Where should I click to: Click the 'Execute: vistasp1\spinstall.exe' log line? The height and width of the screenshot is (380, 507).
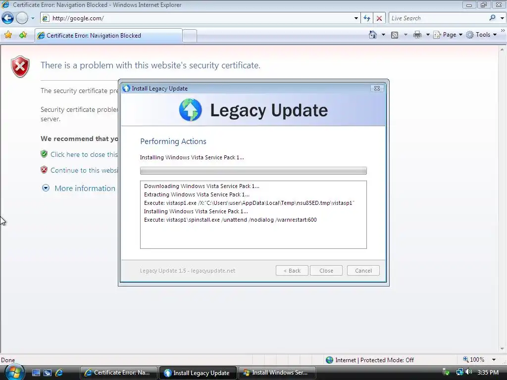click(x=230, y=220)
